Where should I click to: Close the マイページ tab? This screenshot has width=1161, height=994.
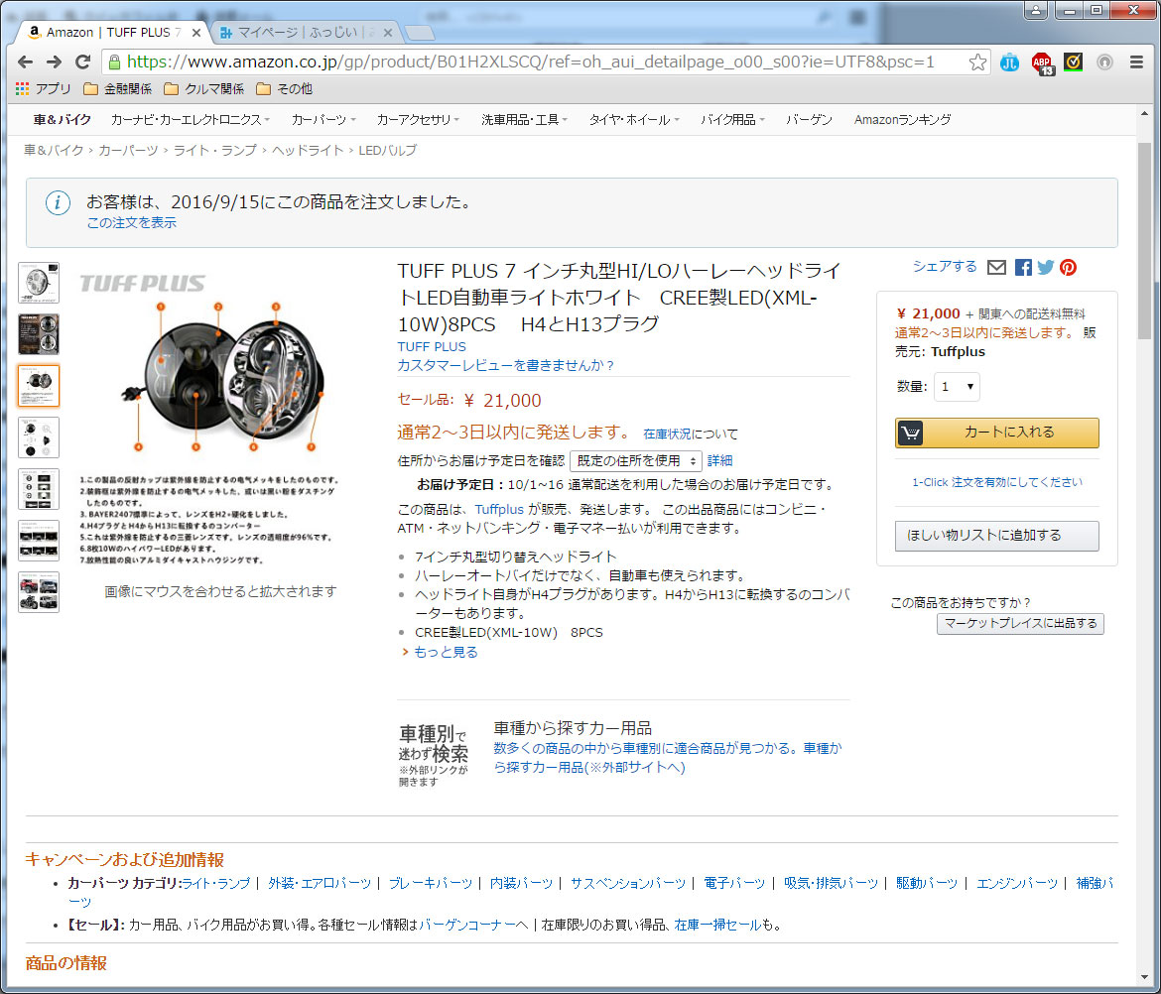click(x=387, y=33)
